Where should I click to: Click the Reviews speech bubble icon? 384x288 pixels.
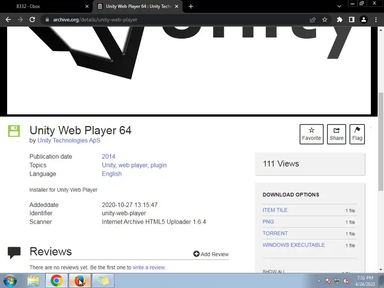[x=14, y=252]
